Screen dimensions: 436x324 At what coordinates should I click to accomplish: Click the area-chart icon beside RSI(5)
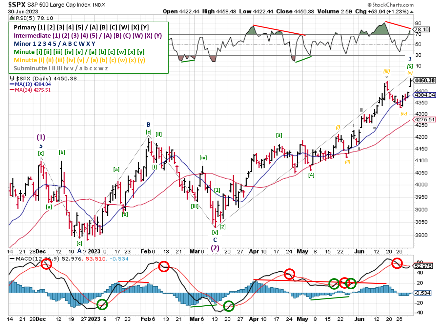click(x=12, y=18)
